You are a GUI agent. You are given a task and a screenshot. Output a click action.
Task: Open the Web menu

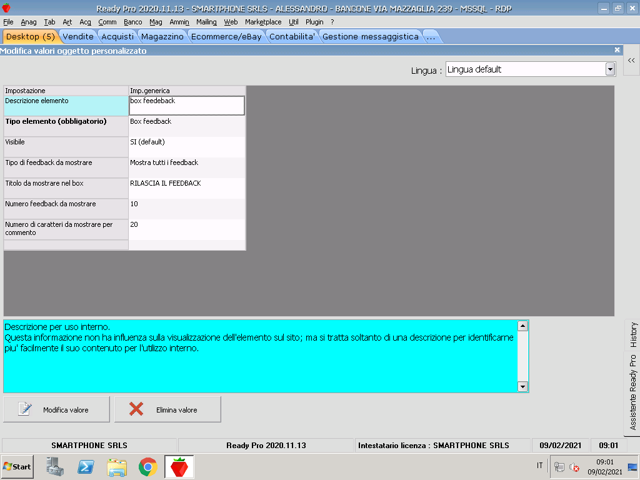(x=231, y=22)
